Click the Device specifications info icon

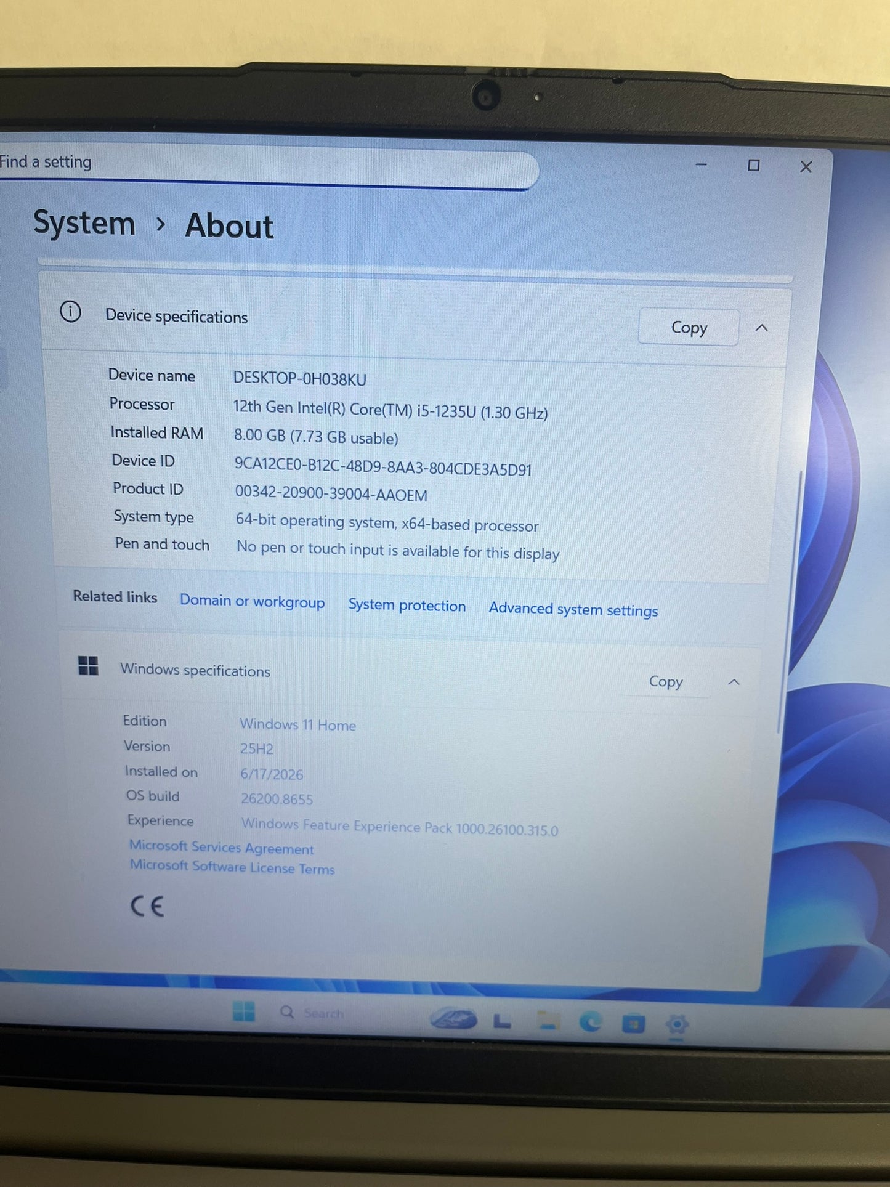pos(71,312)
